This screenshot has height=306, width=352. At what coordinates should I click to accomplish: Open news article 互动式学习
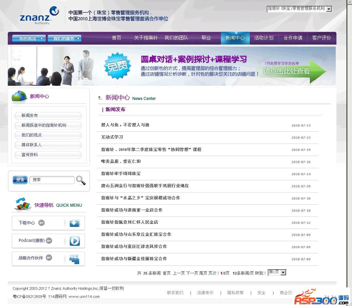(x=112, y=137)
